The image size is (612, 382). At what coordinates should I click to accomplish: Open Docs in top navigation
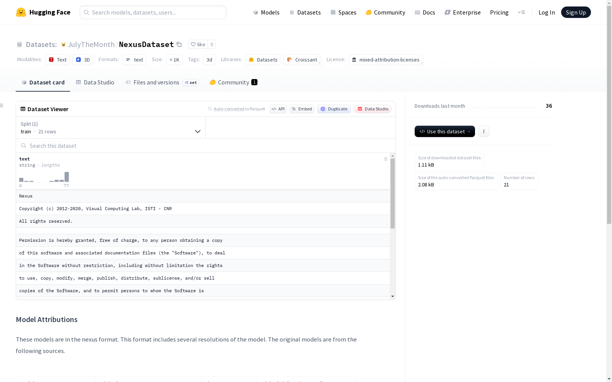pyautogui.click(x=425, y=12)
